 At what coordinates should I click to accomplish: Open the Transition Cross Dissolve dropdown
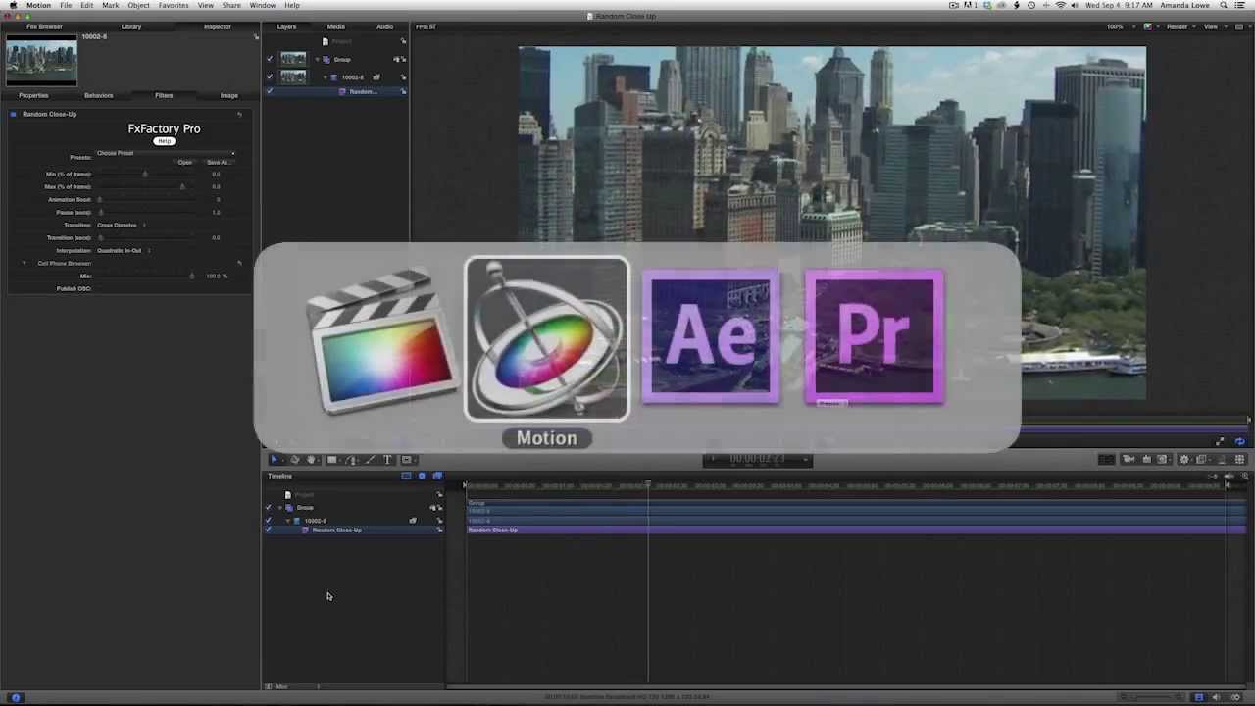click(x=123, y=226)
